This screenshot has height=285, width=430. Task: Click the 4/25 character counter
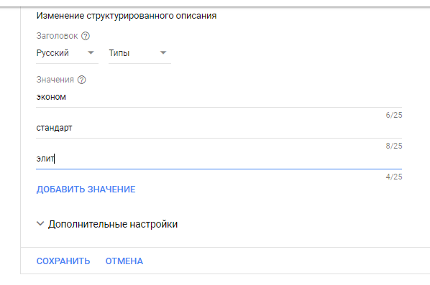click(394, 177)
